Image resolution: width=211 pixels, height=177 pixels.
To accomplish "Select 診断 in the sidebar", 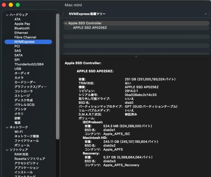I will click(x=17, y=118).
